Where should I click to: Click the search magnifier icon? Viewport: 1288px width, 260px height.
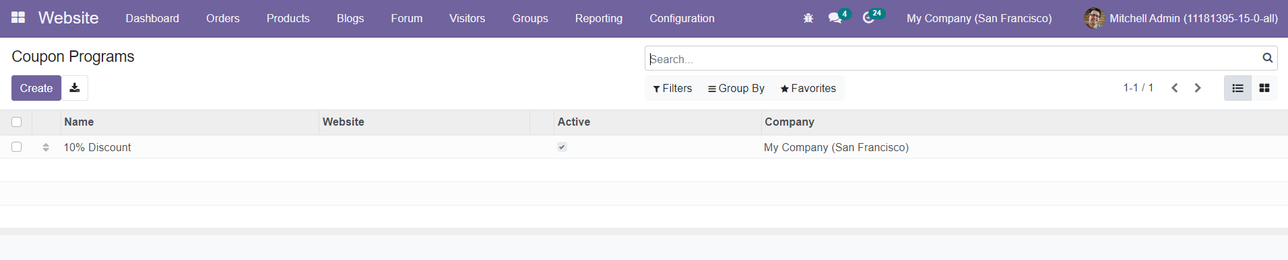[x=1267, y=58]
